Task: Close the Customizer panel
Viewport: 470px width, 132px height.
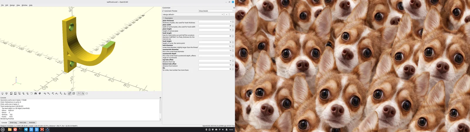Action: [234, 8]
